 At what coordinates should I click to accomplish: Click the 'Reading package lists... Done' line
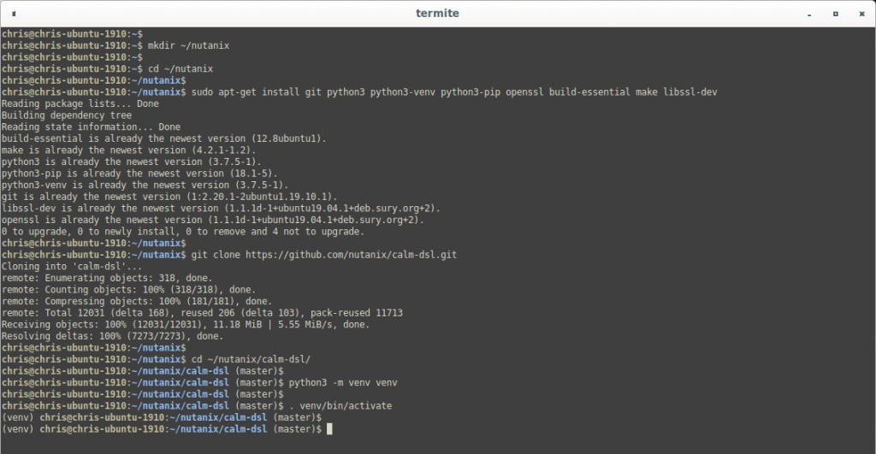pos(80,103)
